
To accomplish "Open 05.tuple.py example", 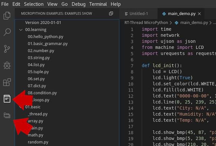I will coord(38,72).
